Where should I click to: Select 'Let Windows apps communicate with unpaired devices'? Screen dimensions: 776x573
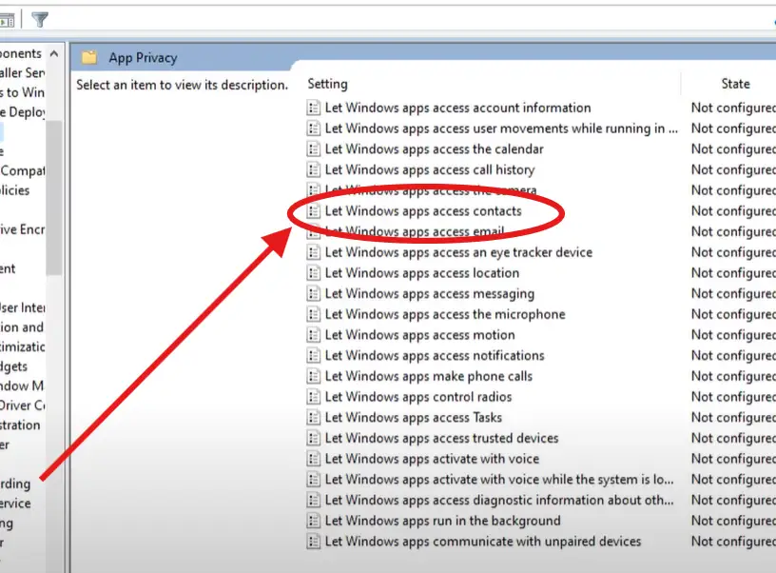483,542
